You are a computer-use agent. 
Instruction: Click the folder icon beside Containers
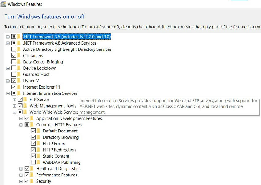pos(19,56)
